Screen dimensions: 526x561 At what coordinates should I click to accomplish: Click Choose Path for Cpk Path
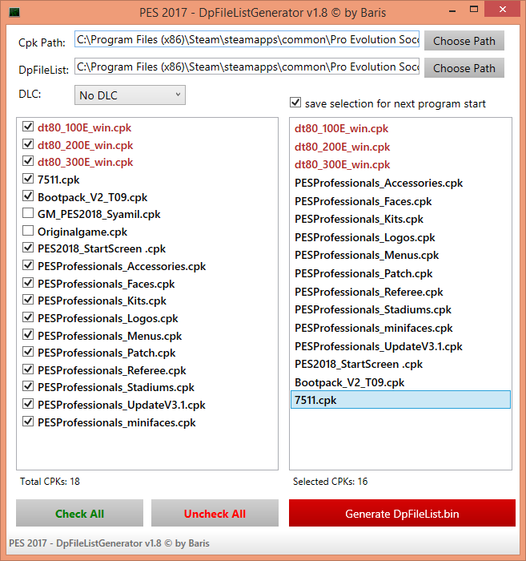(x=464, y=41)
